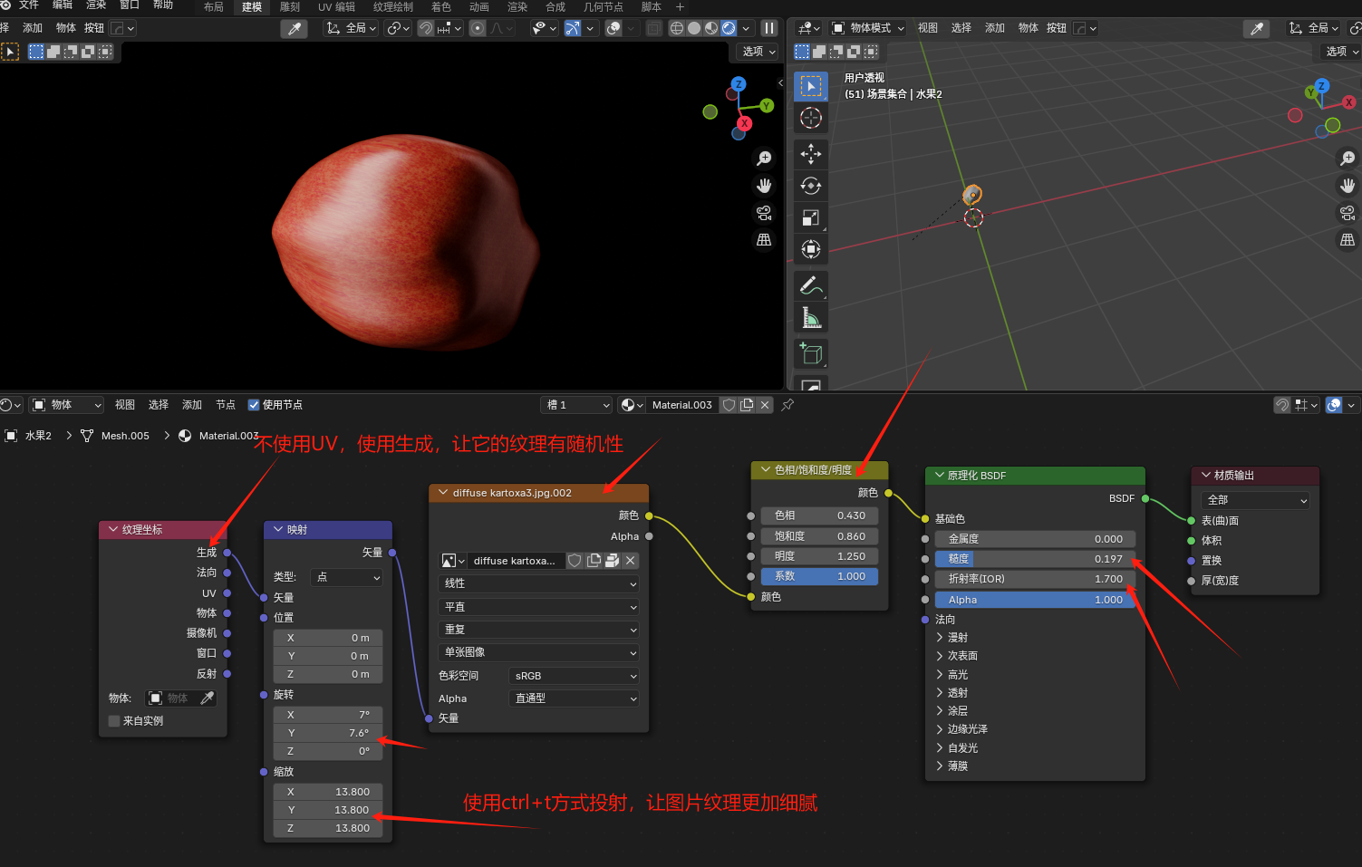The height and width of the screenshot is (867, 1362).
Task: Choose the Transform tool in right viewport
Action: [x=811, y=249]
